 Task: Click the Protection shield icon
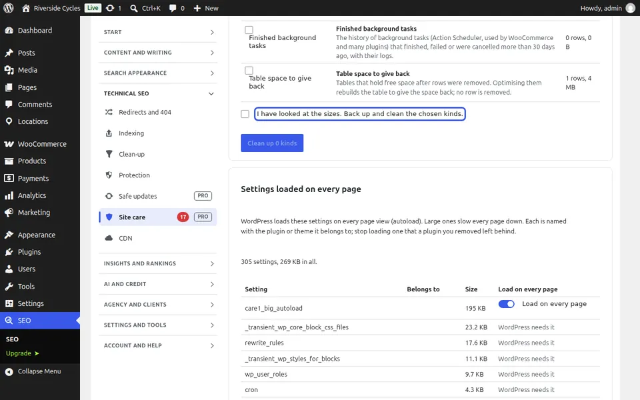click(x=109, y=175)
